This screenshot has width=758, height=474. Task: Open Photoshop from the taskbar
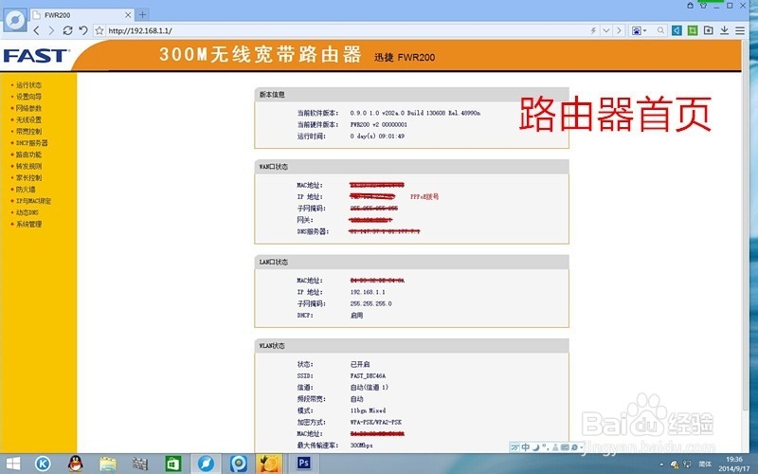(303, 464)
